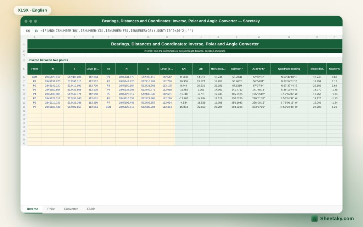
Task: Select cell with value 15.064
Action: [x=184, y=107]
